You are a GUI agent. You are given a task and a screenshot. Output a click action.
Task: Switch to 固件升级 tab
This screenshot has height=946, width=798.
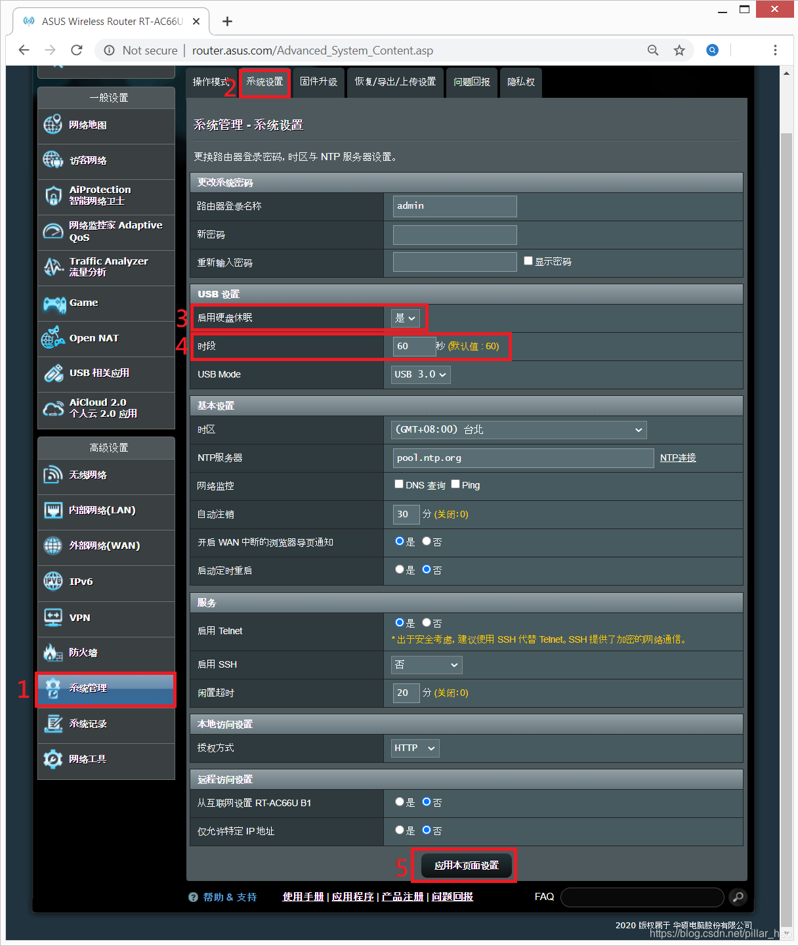pyautogui.click(x=318, y=82)
